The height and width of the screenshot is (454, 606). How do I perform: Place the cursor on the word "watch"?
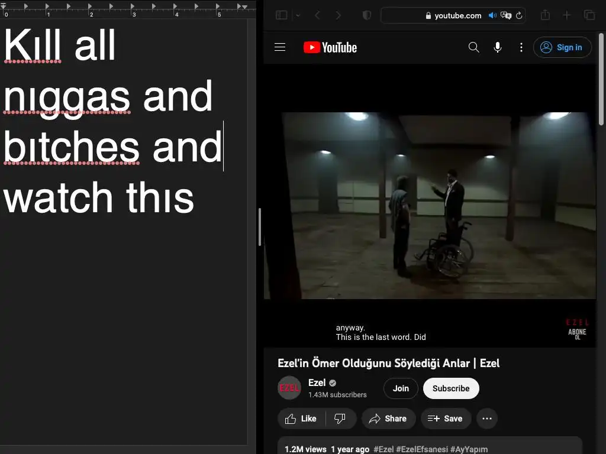point(58,197)
